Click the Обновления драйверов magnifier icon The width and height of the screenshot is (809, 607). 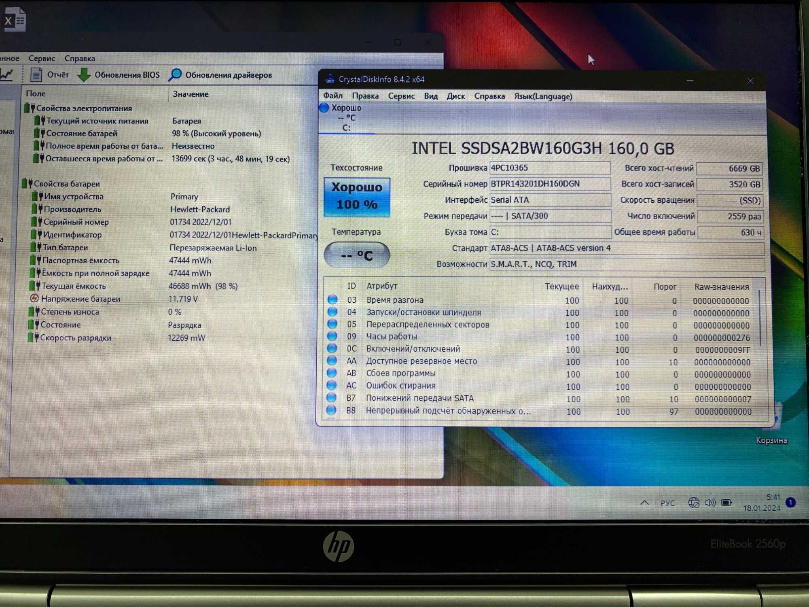(x=175, y=75)
